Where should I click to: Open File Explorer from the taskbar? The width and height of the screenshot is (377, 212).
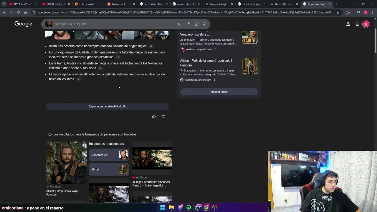click(171, 207)
